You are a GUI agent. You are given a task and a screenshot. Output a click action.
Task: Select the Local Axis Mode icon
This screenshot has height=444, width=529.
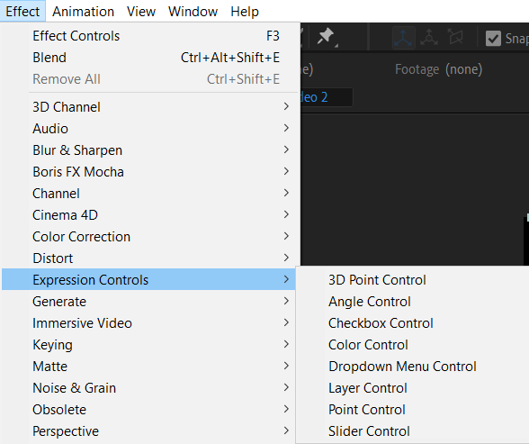[x=403, y=38]
